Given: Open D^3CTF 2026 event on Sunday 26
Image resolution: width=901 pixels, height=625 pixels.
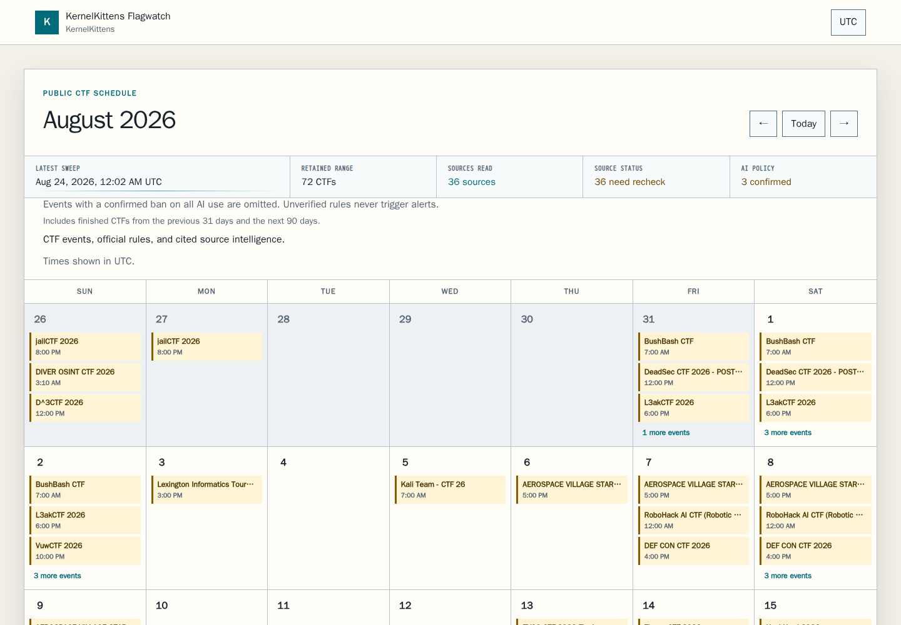Looking at the screenshot, I should click(x=85, y=407).
